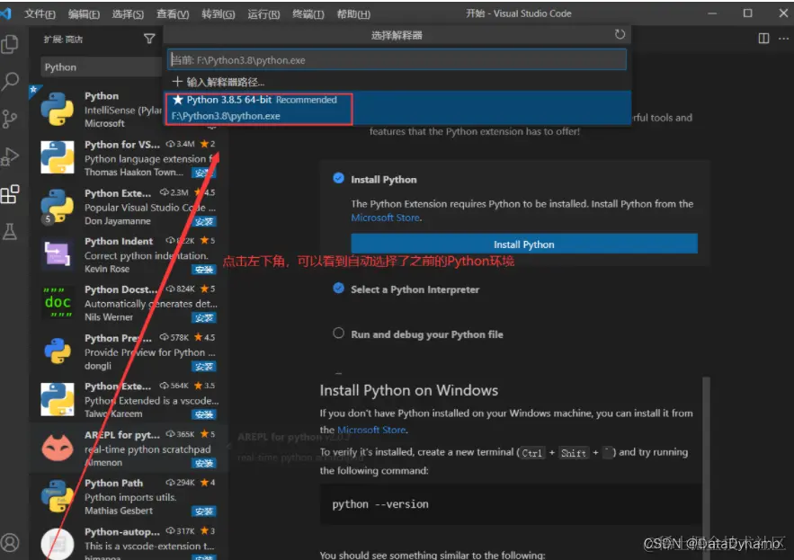Select the Python Extension Pack icon
This screenshot has height=560, width=794.
(57, 206)
